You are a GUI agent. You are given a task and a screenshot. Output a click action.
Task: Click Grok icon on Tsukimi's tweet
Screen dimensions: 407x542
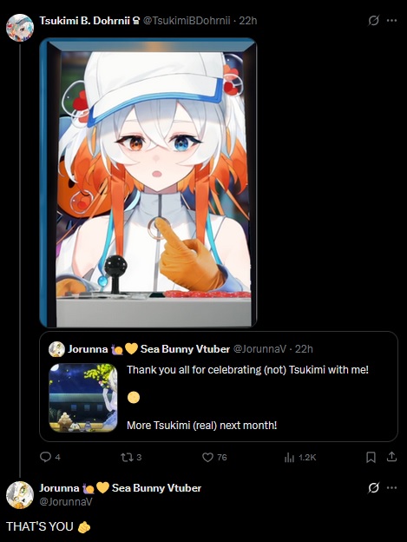tap(373, 20)
